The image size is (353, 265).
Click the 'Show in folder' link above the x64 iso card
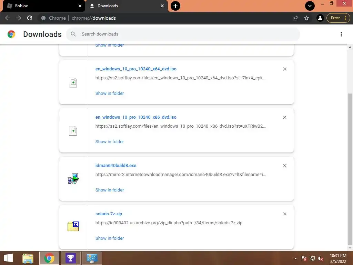point(110,45)
